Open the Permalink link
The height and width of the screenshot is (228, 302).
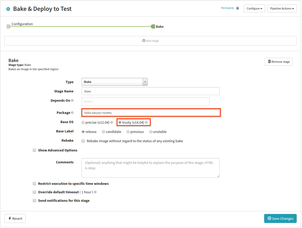pos(227,8)
